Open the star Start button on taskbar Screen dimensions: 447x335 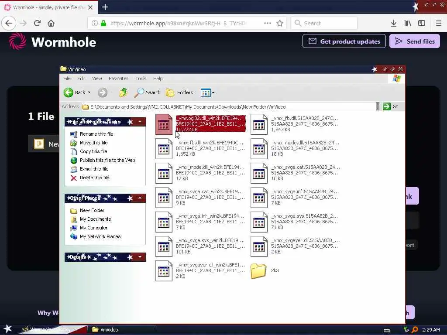pos(7,329)
